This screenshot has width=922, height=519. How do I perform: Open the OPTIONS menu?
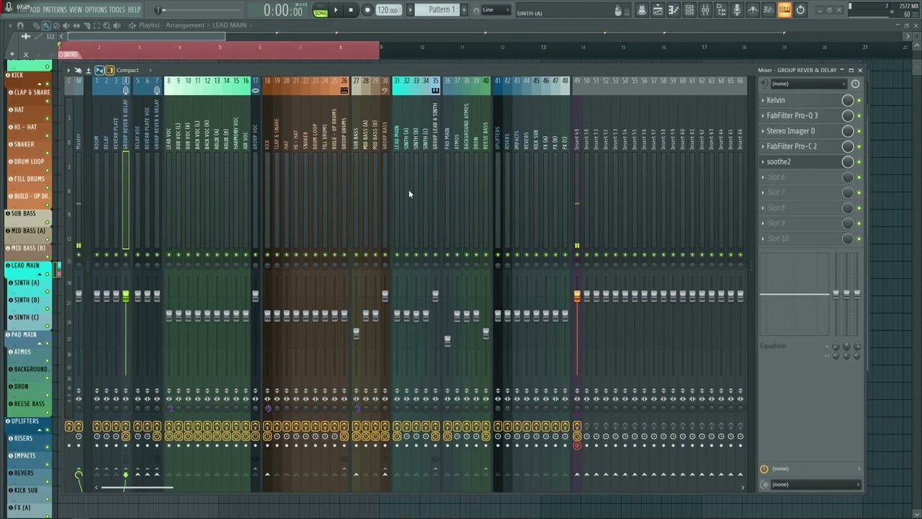(96, 9)
